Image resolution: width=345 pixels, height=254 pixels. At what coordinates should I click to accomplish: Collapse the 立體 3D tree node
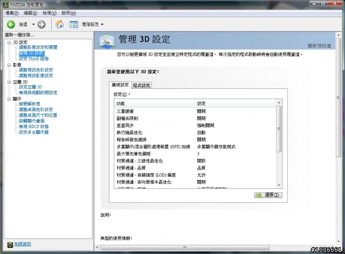coord(9,82)
